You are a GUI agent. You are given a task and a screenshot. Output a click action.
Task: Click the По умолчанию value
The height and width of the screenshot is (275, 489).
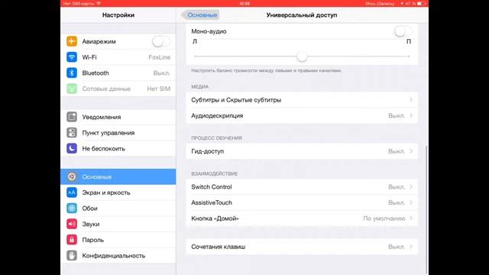point(384,218)
